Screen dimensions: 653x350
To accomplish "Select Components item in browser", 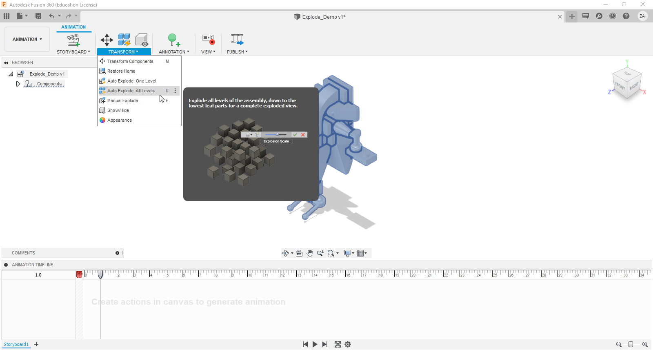I will 49,84.
